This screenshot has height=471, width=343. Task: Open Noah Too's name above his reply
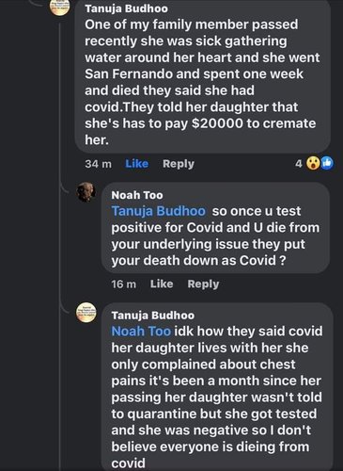[137, 195]
